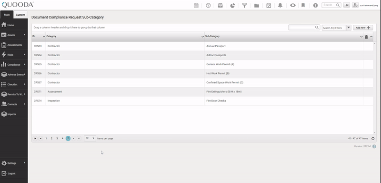381x183 pixels.
Task: Select the Hot Work Permit (B) cell
Action: [x=284, y=73]
